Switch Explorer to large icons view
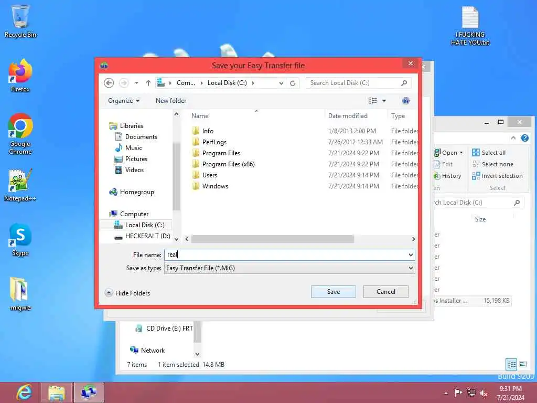This screenshot has height=403, width=537. pyautogui.click(x=523, y=364)
